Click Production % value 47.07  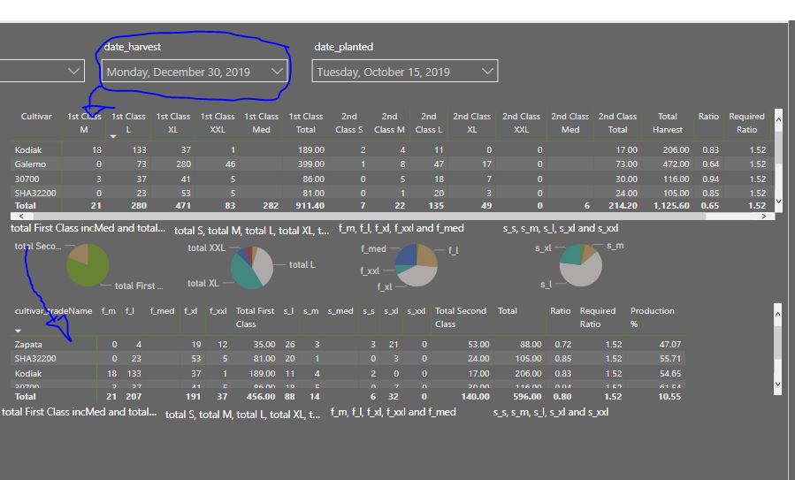tap(669, 344)
